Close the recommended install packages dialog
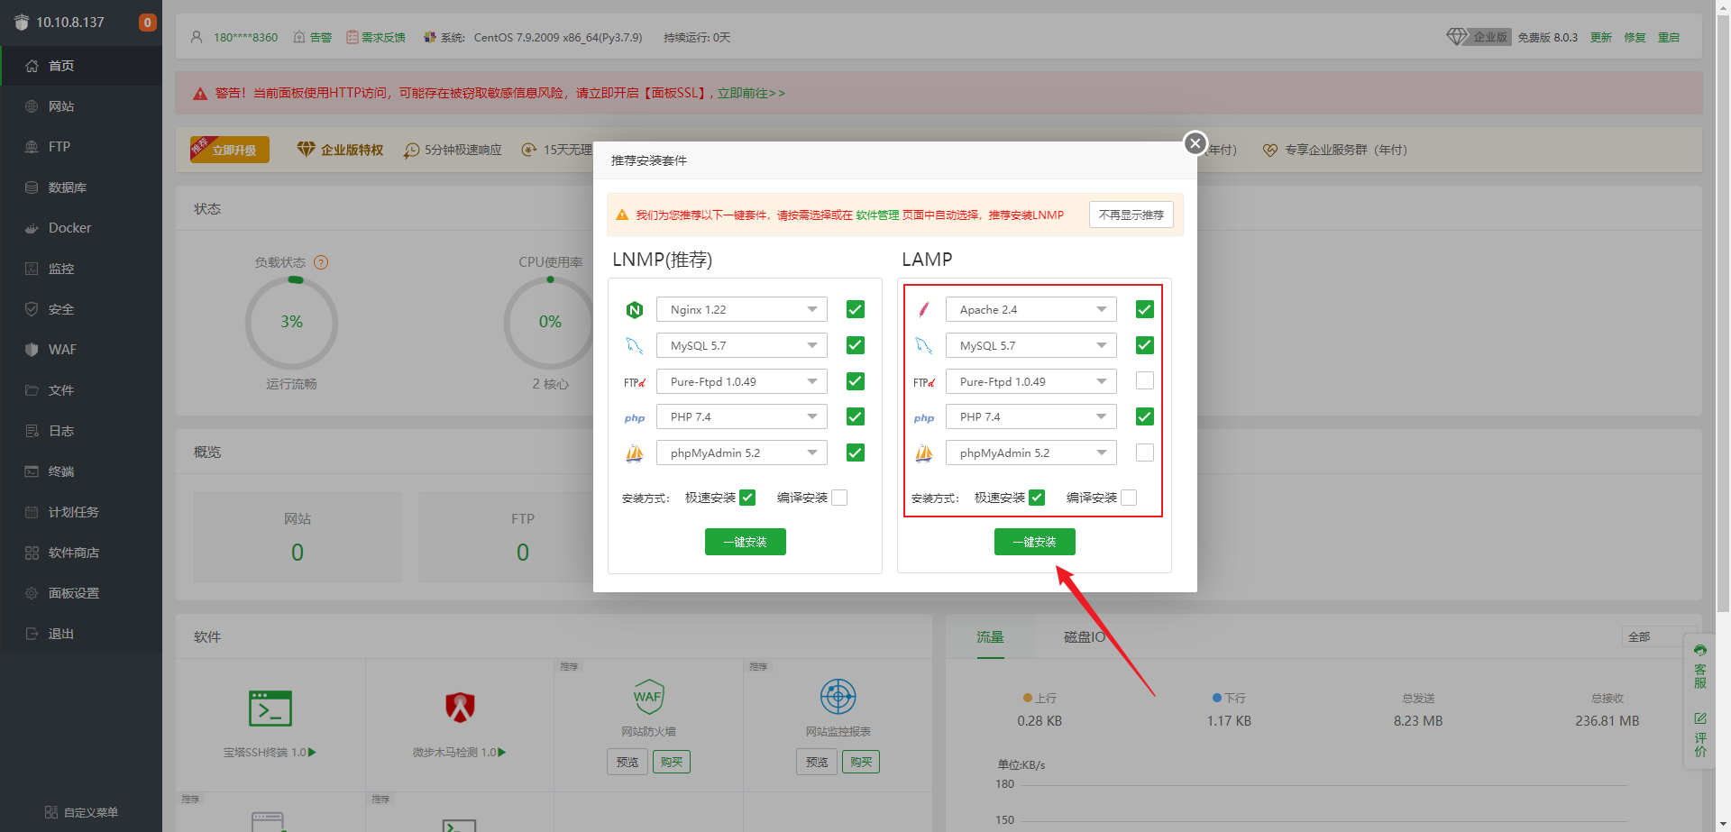The image size is (1731, 832). pos(1195,143)
